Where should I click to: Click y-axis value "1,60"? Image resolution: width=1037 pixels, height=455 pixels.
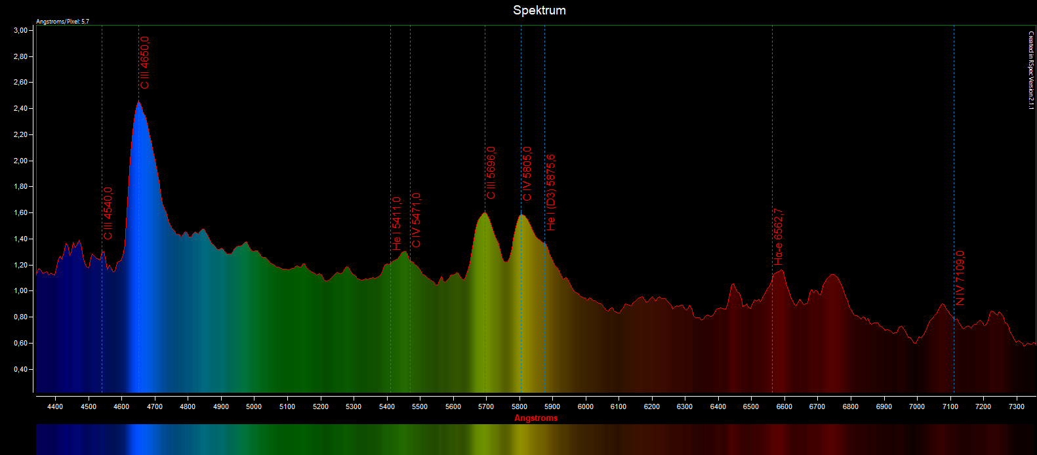(20, 213)
